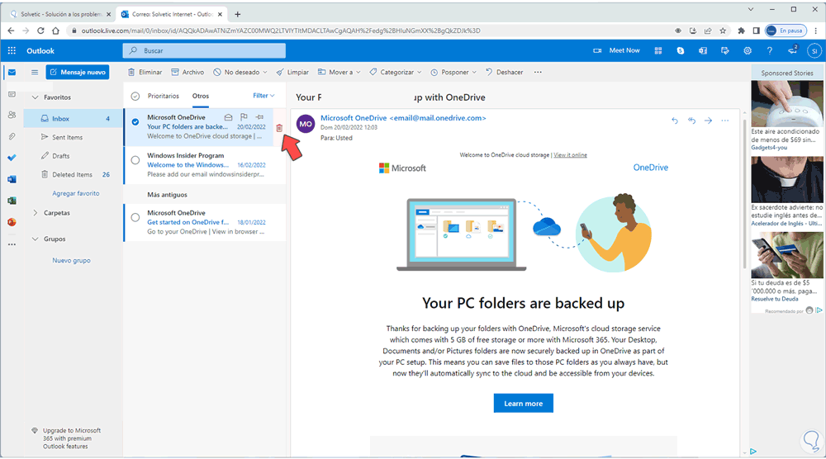Switch to the Otros tab
This screenshot has height=459, width=826.
[x=200, y=96]
